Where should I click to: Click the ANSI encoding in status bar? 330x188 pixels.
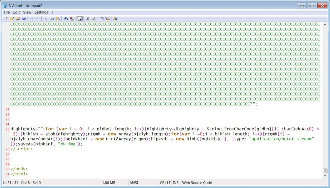[134, 183]
